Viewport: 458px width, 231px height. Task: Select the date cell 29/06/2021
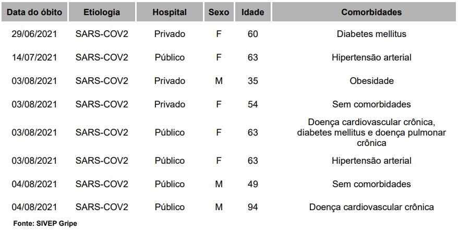click(x=34, y=34)
